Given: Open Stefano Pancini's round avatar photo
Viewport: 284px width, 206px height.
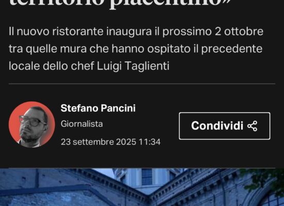Looking at the screenshot, I should pos(32,125).
